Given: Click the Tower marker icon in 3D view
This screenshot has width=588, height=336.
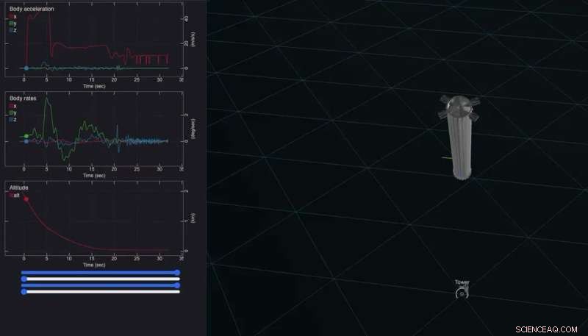Looking at the screenshot, I should [462, 293].
